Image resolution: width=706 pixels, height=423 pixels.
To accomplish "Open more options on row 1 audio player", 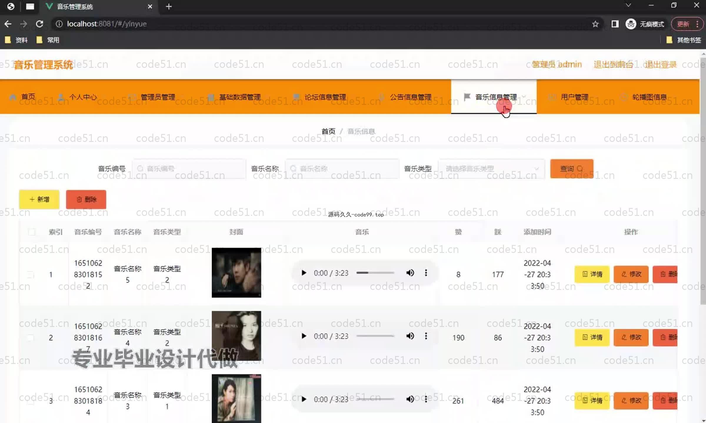I will click(426, 273).
